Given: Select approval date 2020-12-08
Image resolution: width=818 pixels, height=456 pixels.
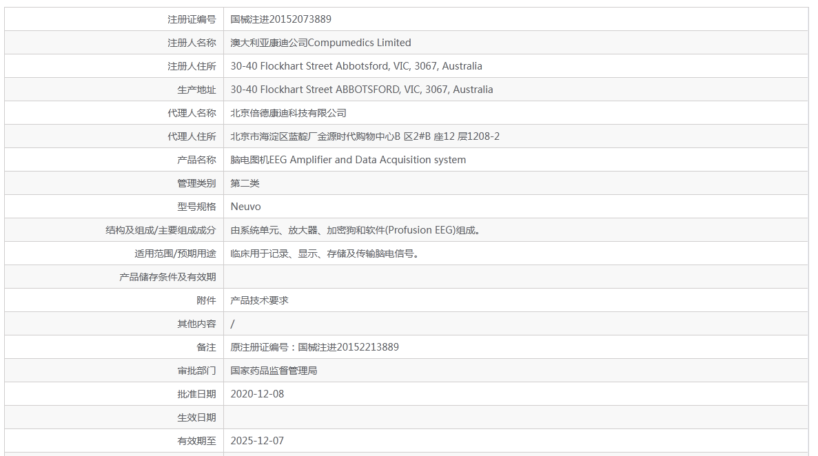Looking at the screenshot, I should (257, 394).
